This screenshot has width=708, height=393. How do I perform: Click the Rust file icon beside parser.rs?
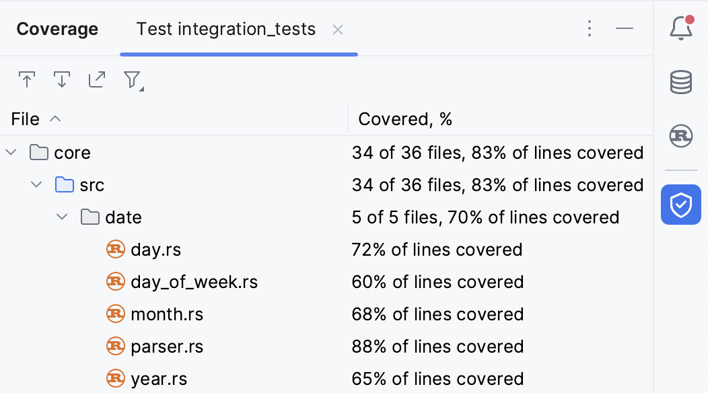tap(115, 346)
